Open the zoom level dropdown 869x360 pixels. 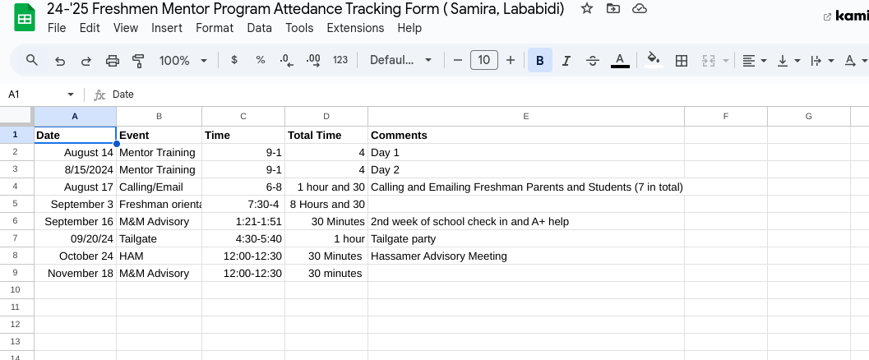pyautogui.click(x=183, y=60)
